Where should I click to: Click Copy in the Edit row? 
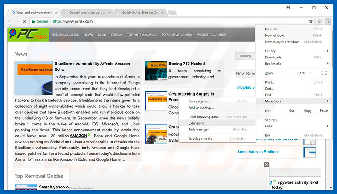pos(308,110)
